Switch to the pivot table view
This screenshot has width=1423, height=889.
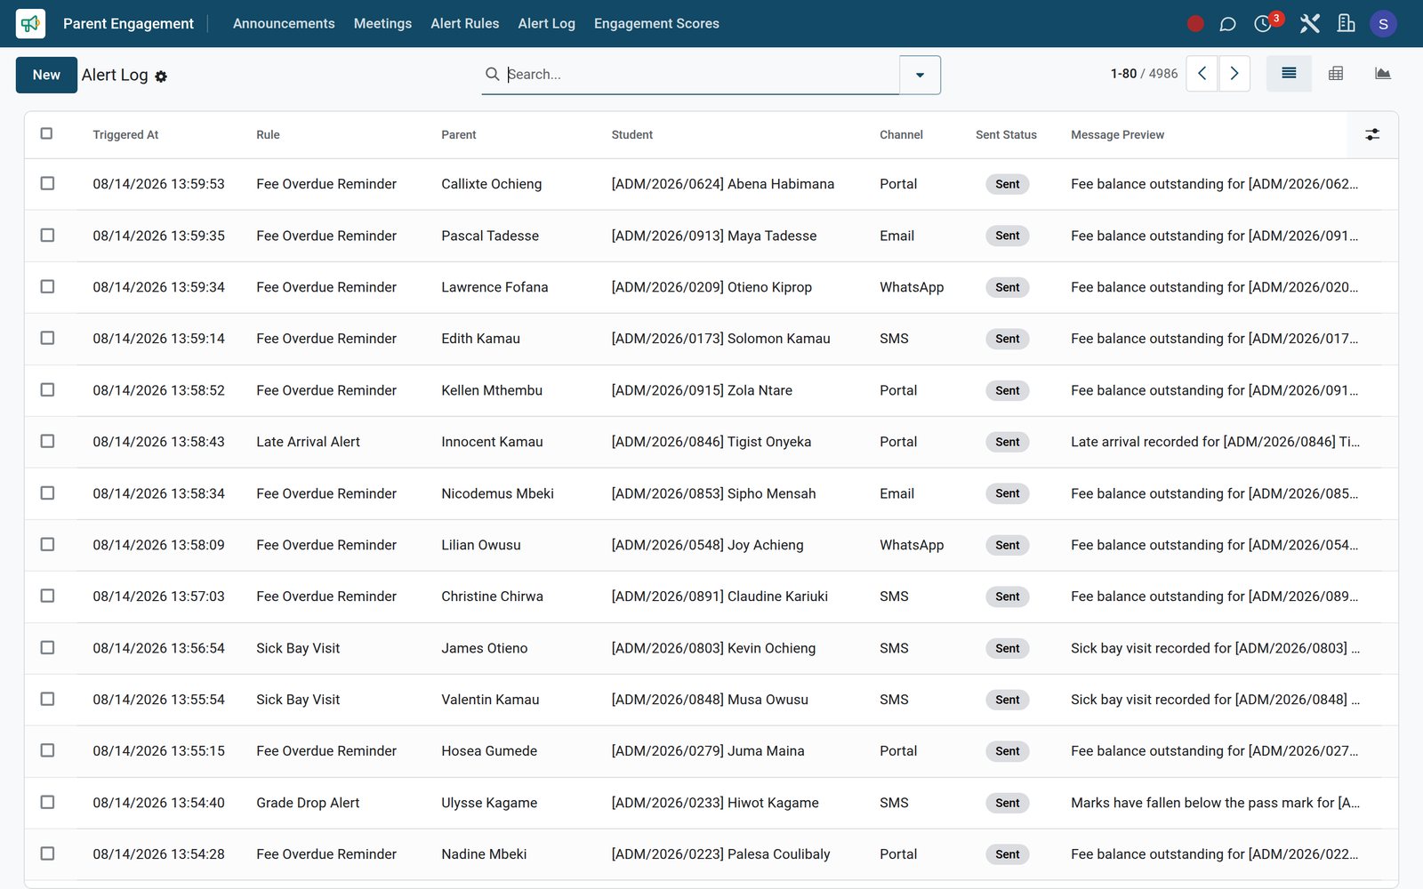point(1335,74)
